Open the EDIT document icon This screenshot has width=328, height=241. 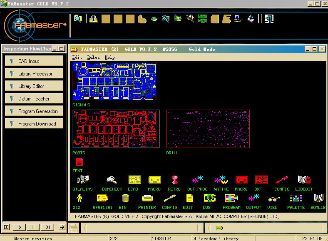(189, 198)
